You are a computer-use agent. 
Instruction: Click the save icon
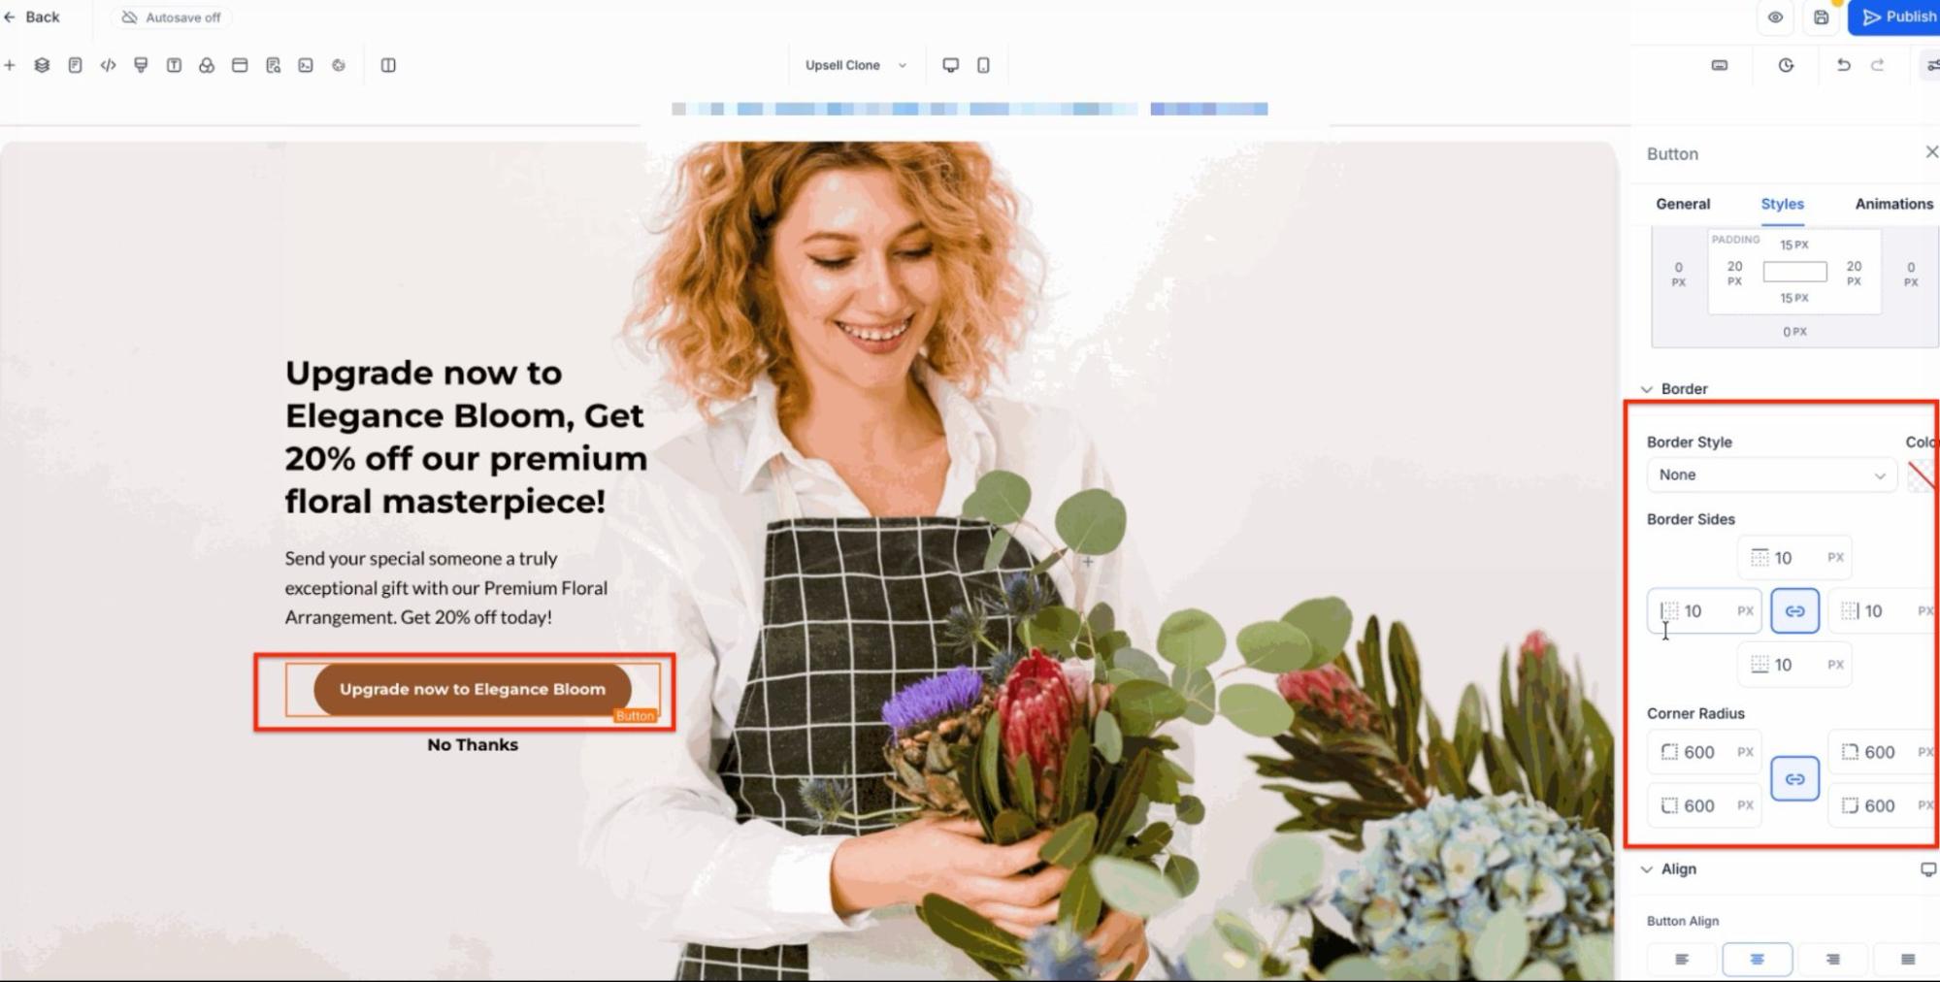[1822, 17]
